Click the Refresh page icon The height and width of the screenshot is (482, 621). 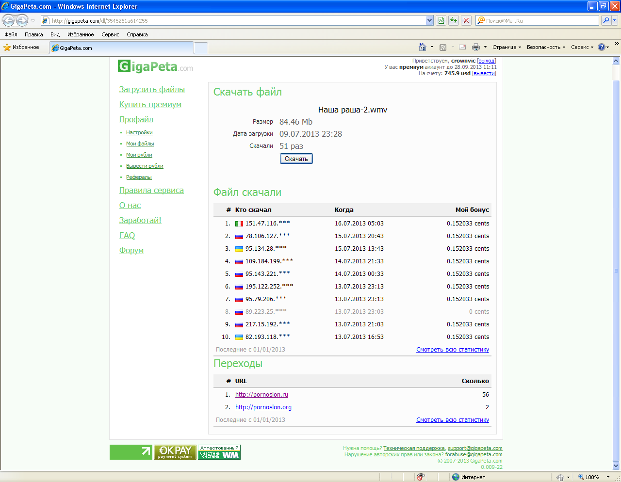(x=454, y=20)
